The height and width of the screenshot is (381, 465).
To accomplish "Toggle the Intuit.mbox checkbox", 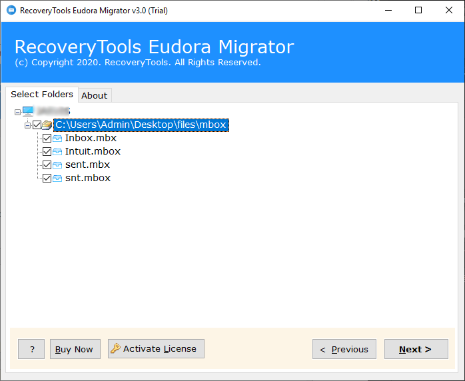I will [47, 151].
